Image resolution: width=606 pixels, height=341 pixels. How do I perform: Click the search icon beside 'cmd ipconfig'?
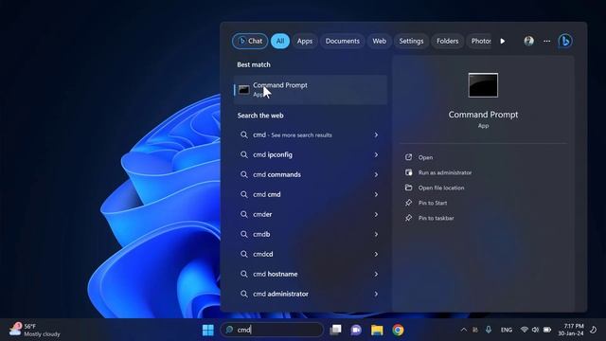coord(244,154)
